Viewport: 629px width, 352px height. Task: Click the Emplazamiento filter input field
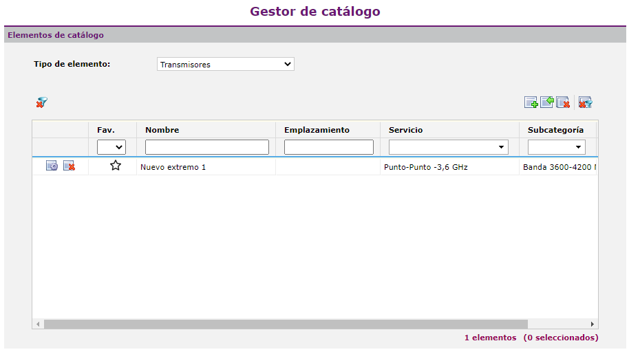(x=329, y=147)
